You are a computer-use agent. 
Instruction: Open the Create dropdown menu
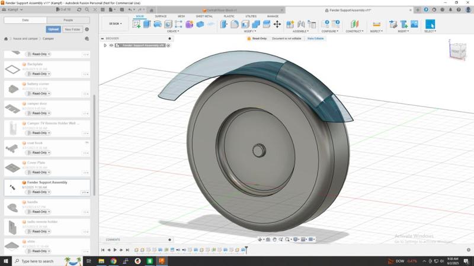[x=173, y=31]
